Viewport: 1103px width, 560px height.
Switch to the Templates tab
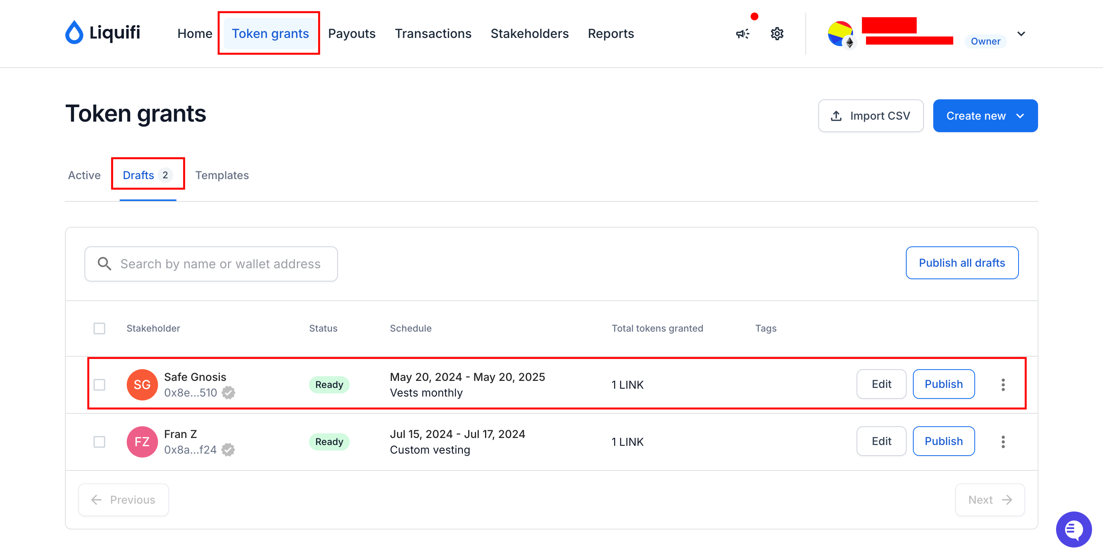pos(222,175)
